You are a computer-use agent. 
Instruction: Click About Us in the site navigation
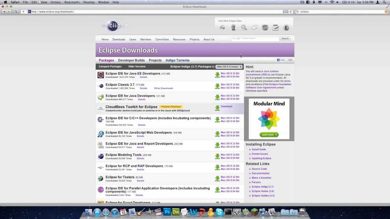click(x=209, y=40)
